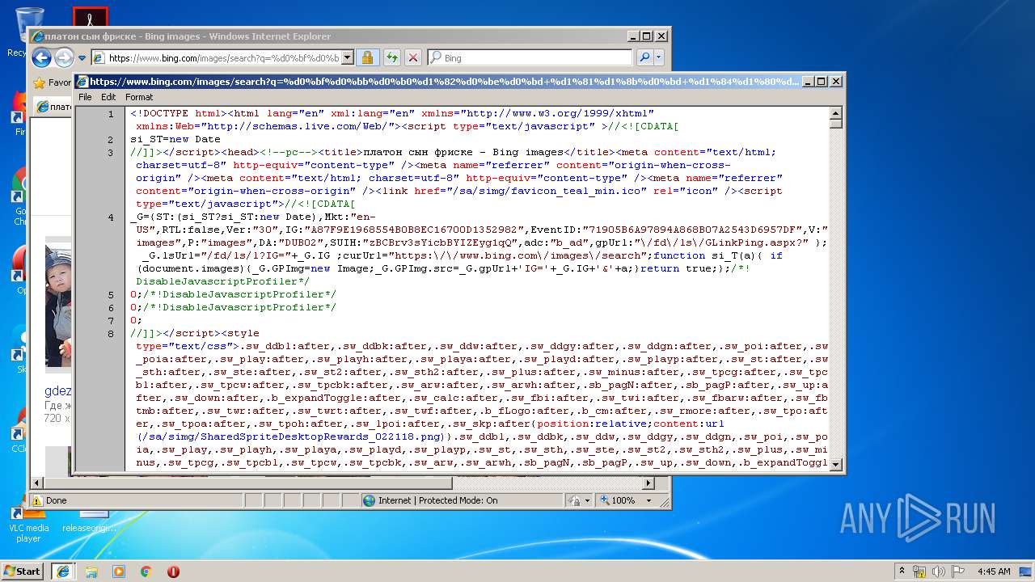Image resolution: width=1035 pixels, height=582 pixels.
Task: Click the 4:45 AM taskbar clock
Action: pyautogui.click(x=994, y=571)
